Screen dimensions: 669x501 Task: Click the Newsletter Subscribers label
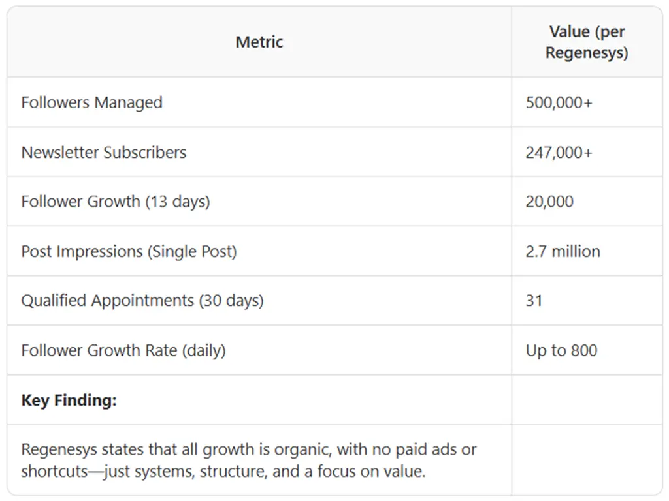103,152
